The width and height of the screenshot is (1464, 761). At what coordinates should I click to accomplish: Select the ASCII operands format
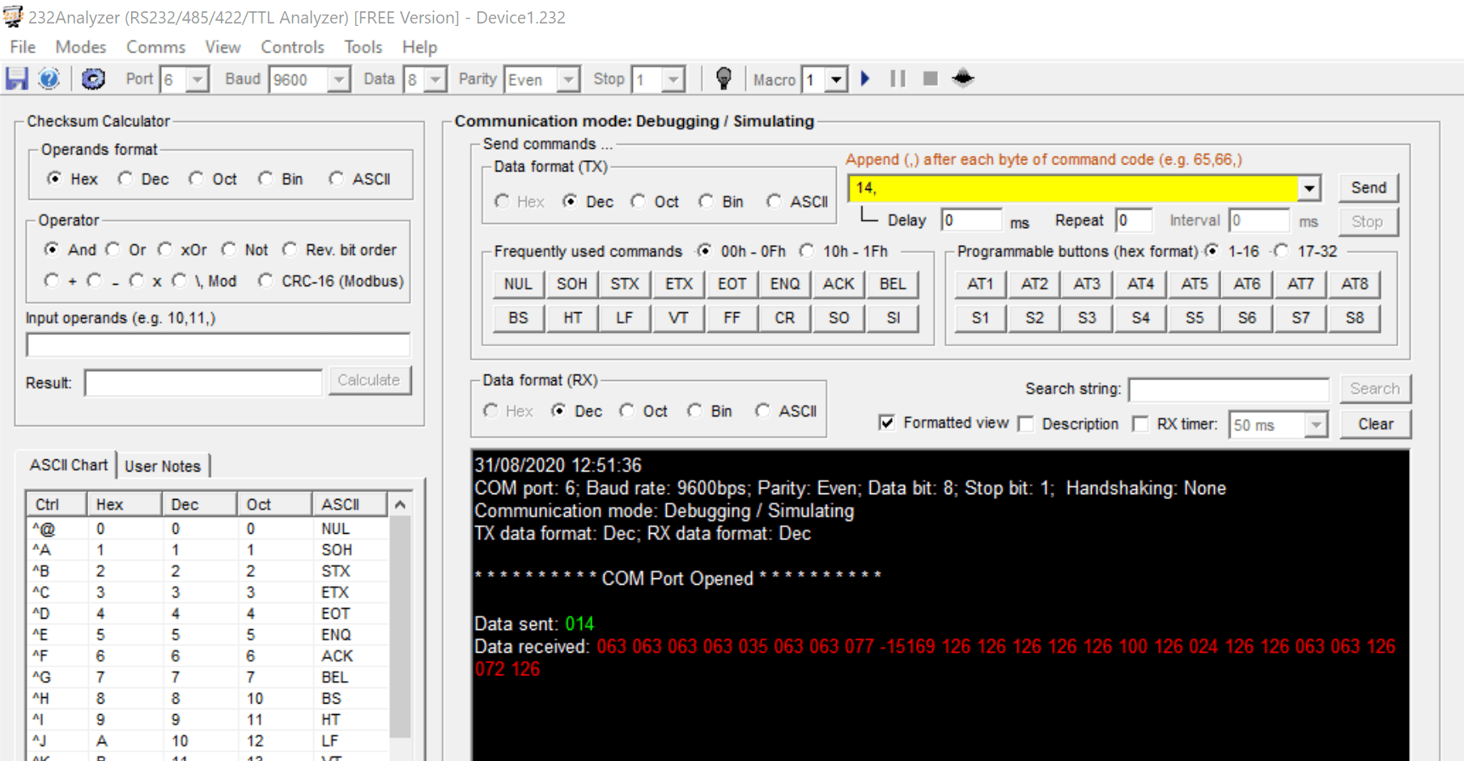tap(336, 179)
